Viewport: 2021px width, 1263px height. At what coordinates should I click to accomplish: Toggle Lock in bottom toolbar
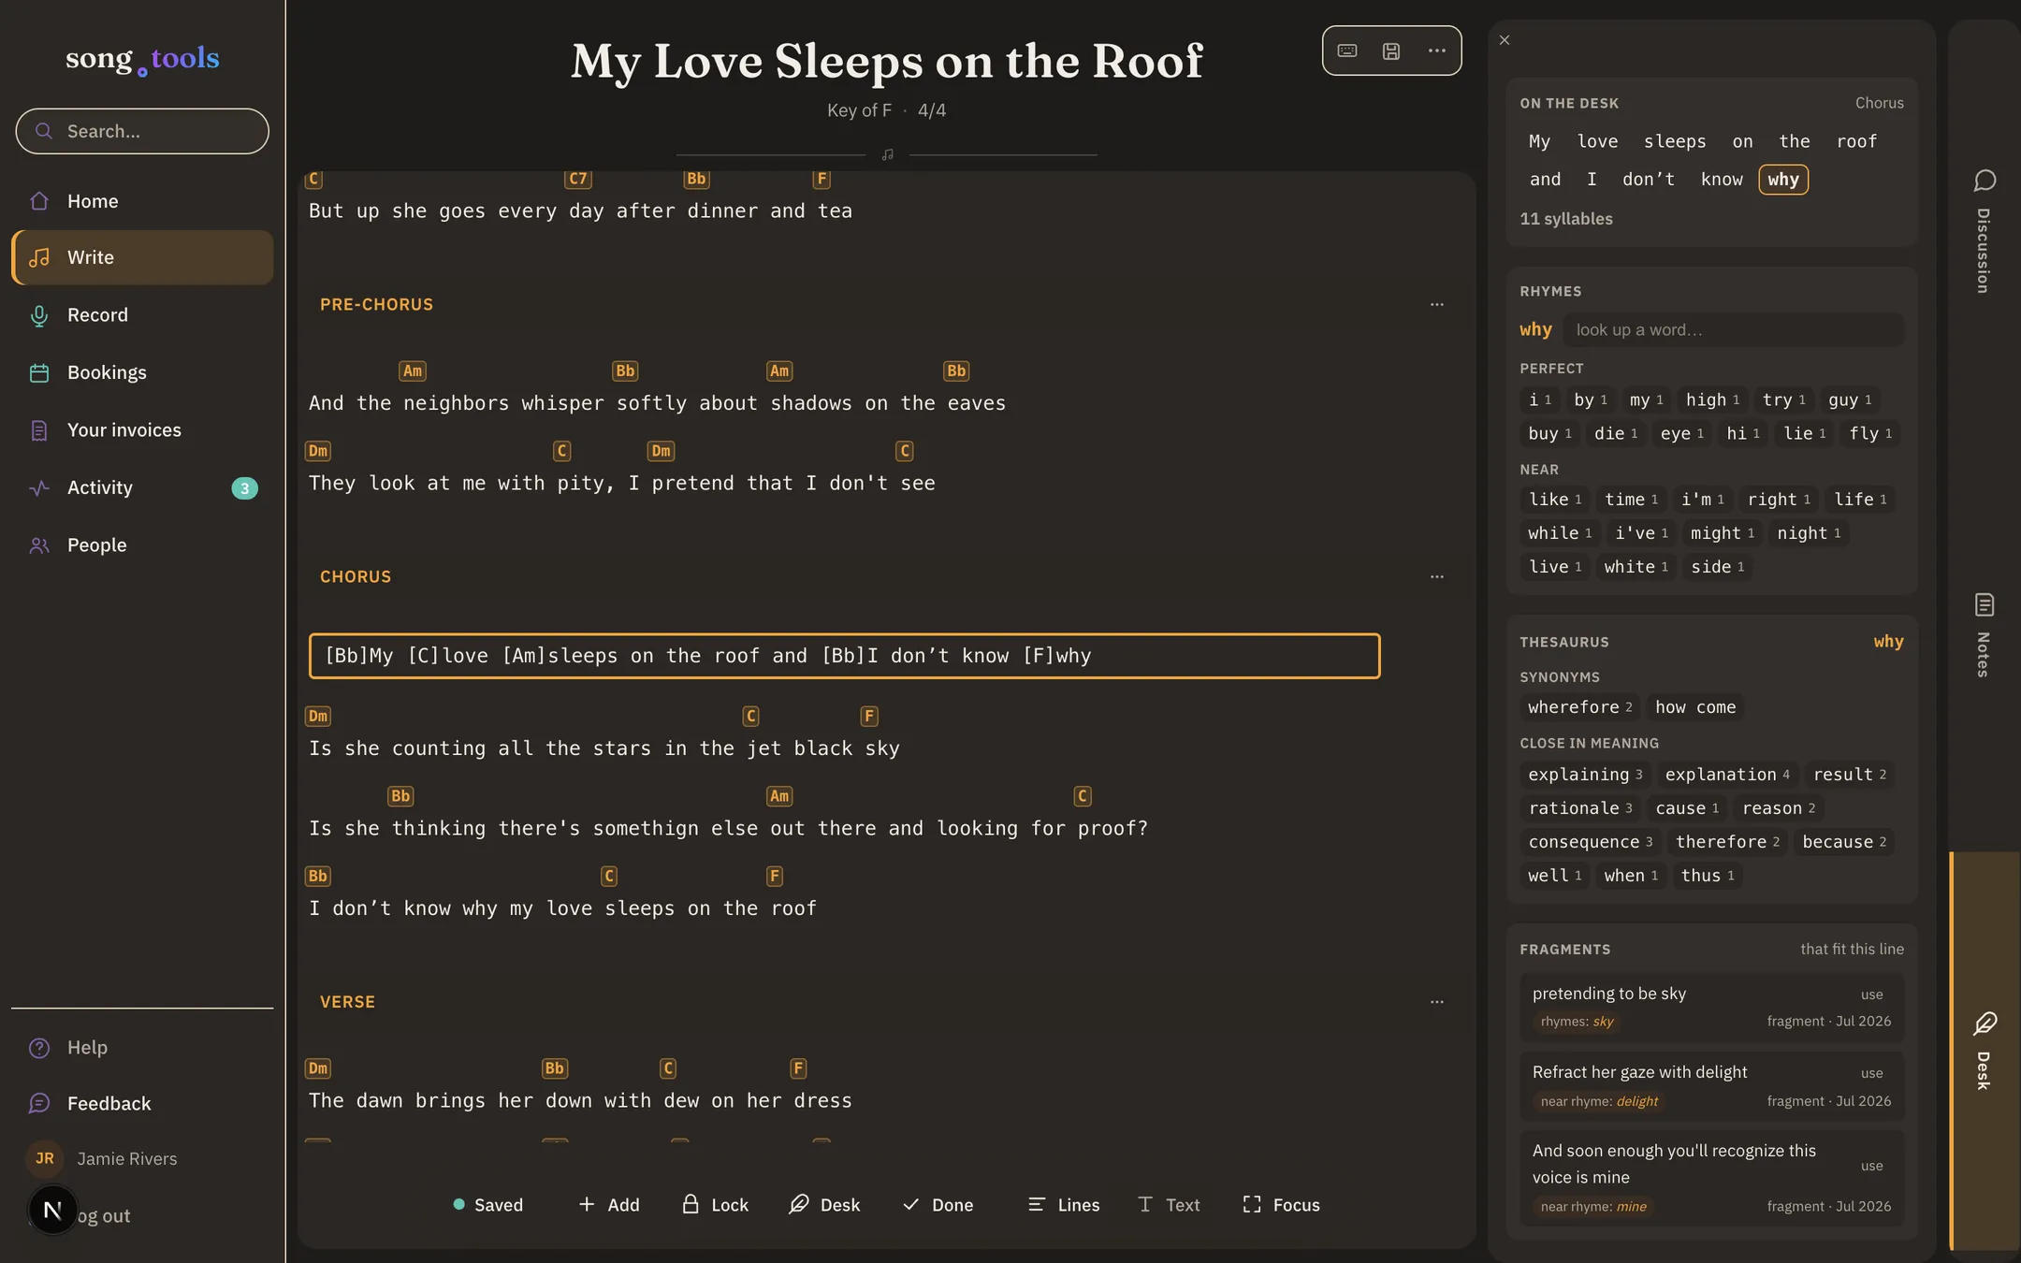click(716, 1205)
